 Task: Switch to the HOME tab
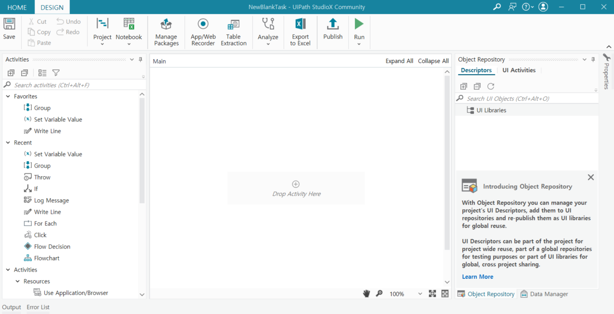click(17, 7)
